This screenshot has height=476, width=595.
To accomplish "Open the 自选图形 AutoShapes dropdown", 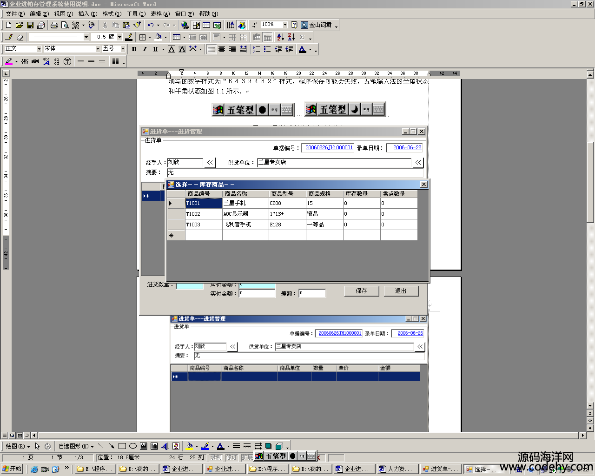I will click(76, 446).
